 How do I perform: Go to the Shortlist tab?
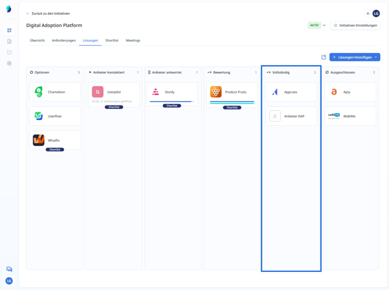(111, 41)
